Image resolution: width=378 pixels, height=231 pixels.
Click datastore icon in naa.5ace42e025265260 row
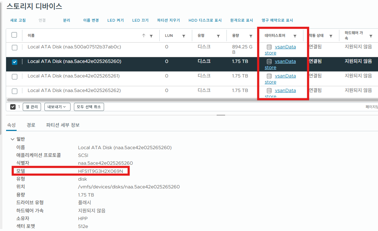click(x=269, y=62)
